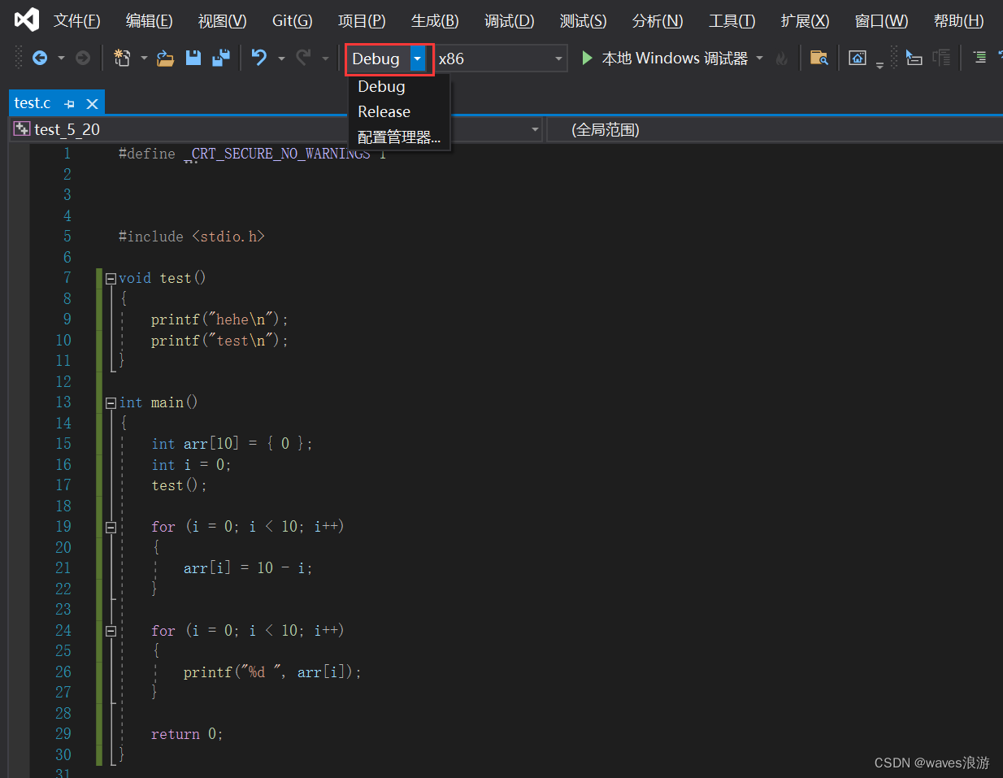Collapse the second for loop on line 24
This screenshot has height=778, width=1003.
pyautogui.click(x=111, y=631)
